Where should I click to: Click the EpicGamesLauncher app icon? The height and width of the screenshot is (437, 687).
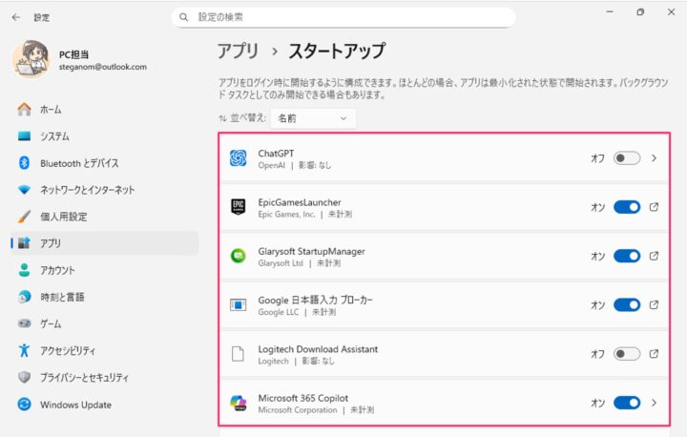(239, 207)
